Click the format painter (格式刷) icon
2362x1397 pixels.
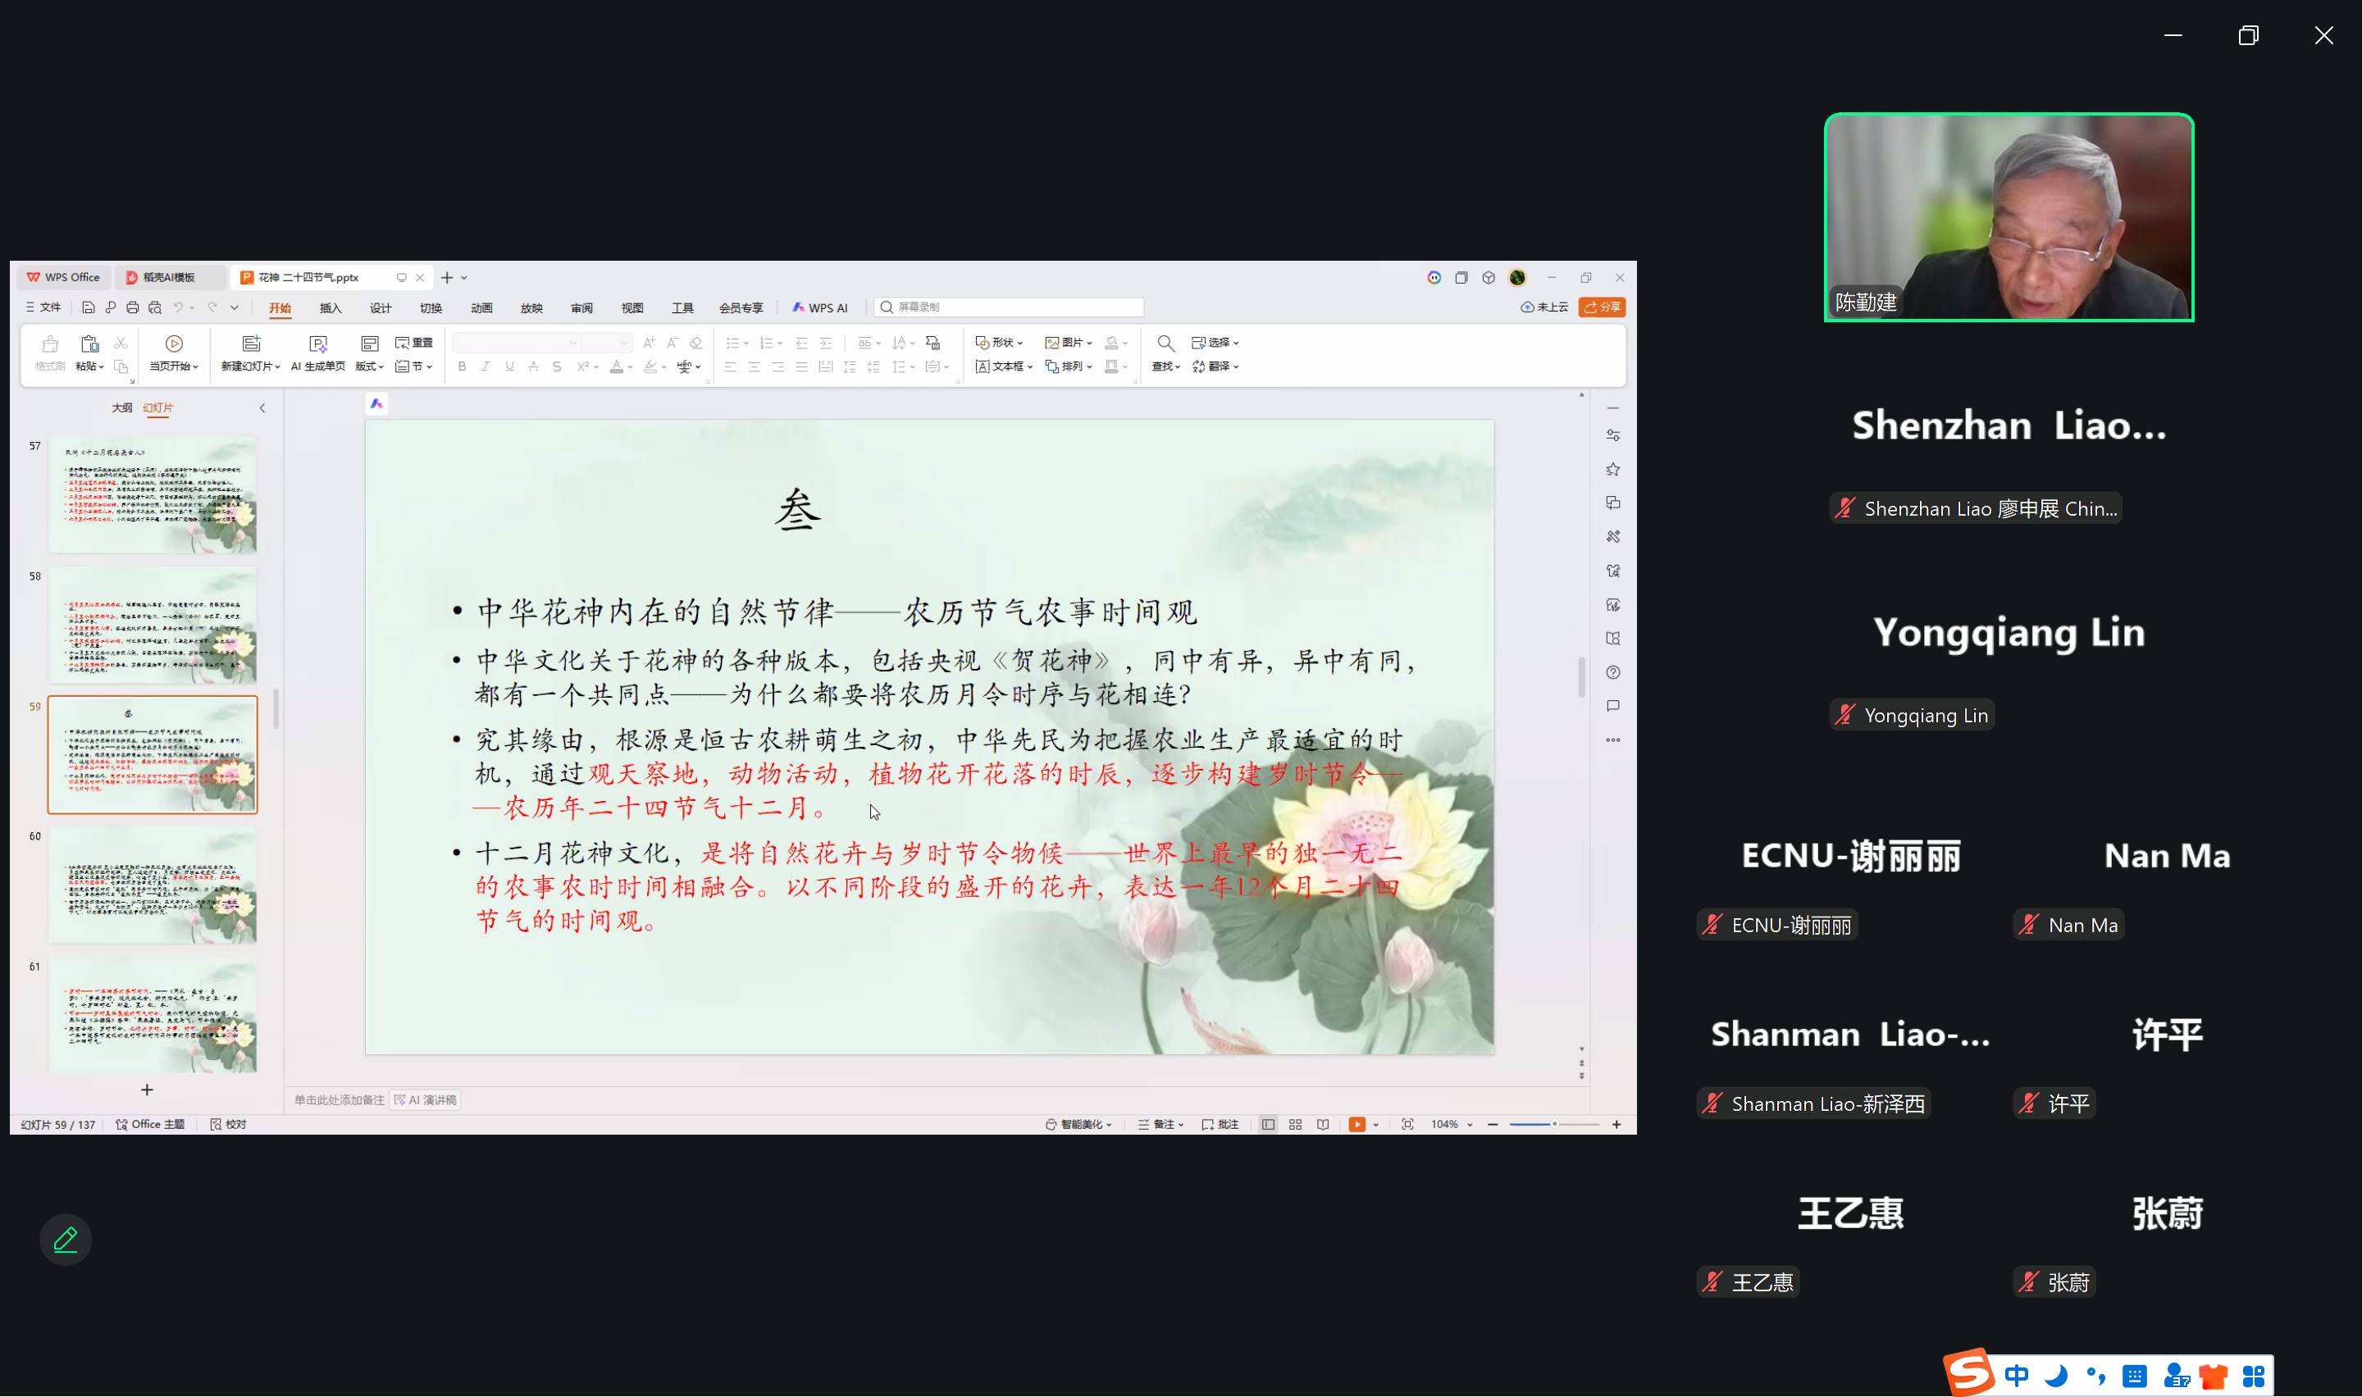[x=50, y=344]
